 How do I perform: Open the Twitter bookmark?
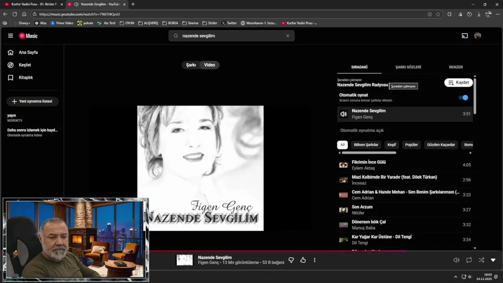click(229, 23)
